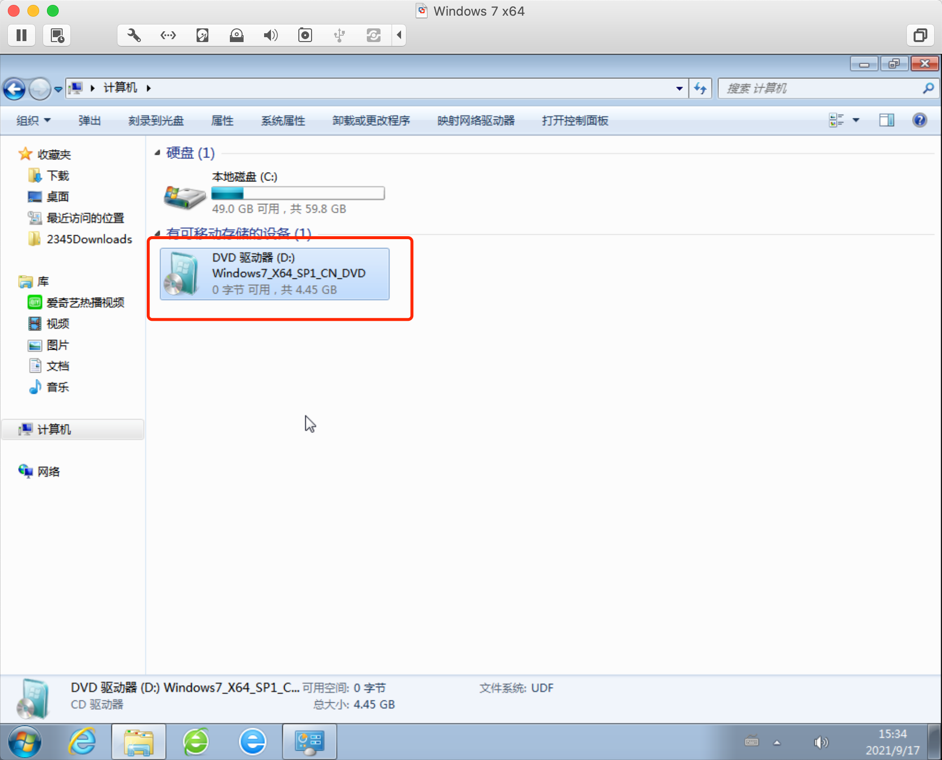Viewport: 942px width, 760px height.
Task: Open Explorer help
Action: click(x=920, y=120)
